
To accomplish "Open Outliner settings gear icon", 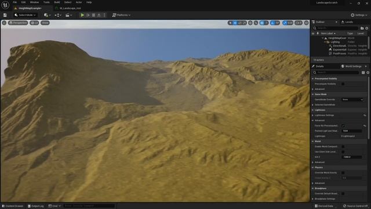I will coord(367,28).
